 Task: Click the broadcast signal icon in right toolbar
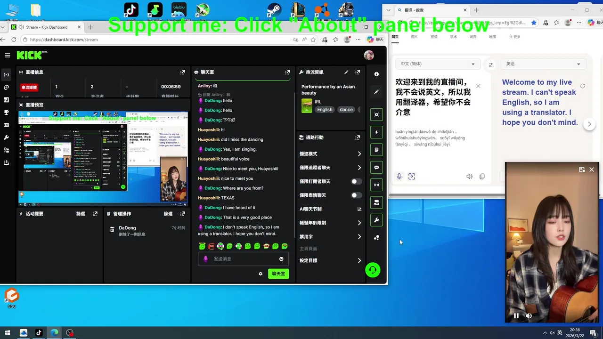point(376,185)
